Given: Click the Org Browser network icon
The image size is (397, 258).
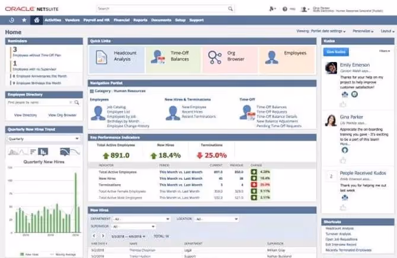Looking at the screenshot, I should pyautogui.click(x=214, y=57).
